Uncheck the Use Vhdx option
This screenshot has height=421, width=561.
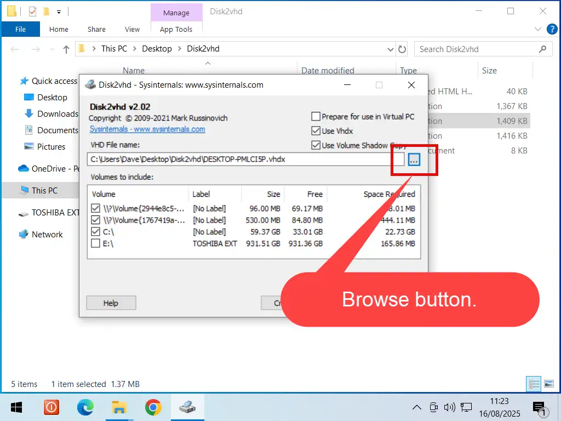(316, 131)
